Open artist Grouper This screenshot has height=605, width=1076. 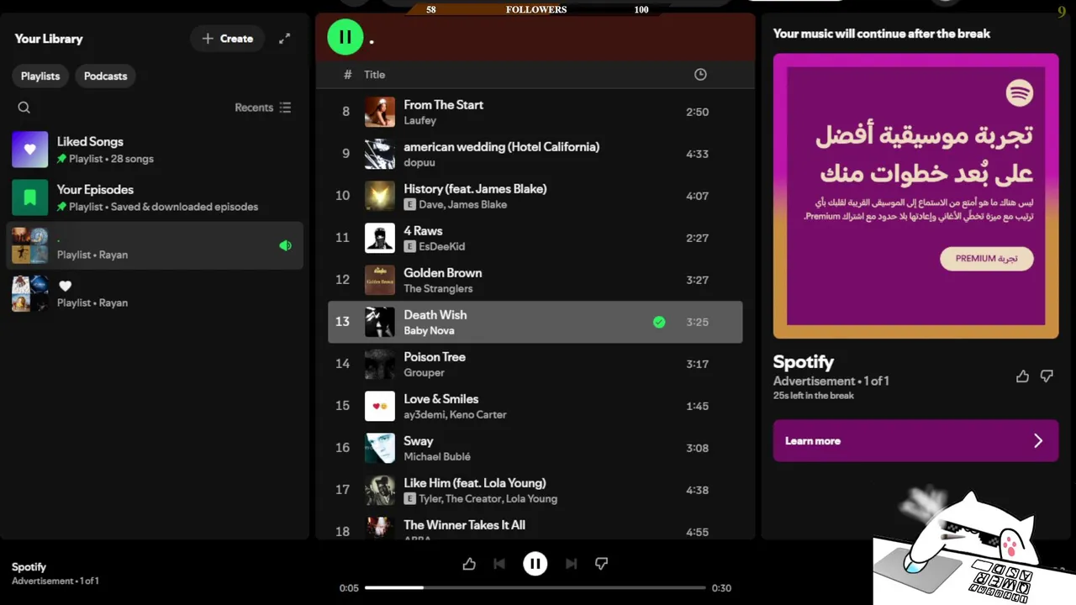(424, 373)
